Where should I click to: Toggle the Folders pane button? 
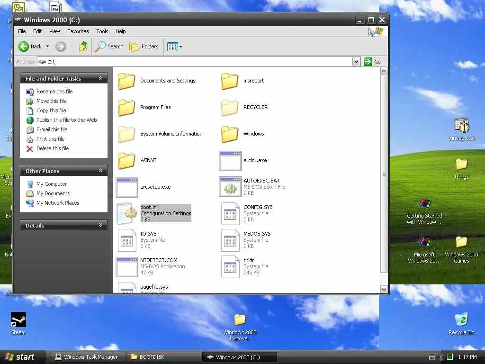coord(144,46)
